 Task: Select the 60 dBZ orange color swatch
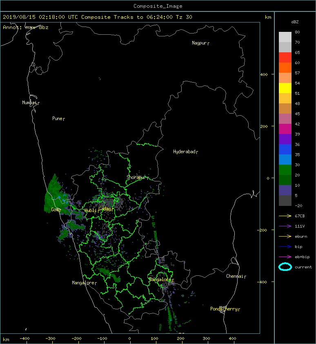tap(285, 68)
